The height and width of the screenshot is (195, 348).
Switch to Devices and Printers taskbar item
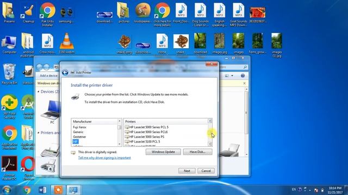[73, 190]
